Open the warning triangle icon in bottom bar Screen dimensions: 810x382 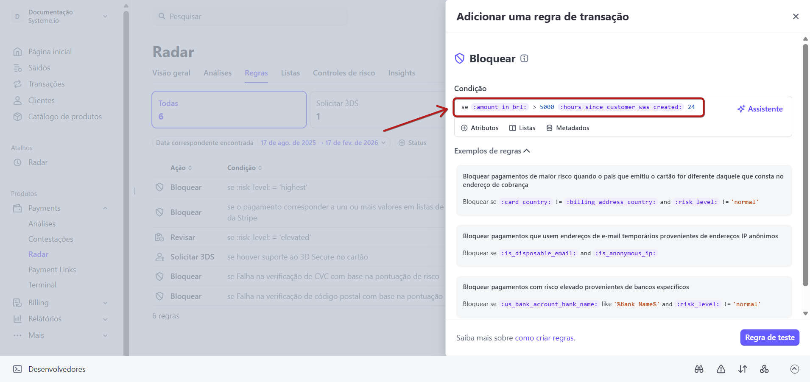[x=721, y=369]
